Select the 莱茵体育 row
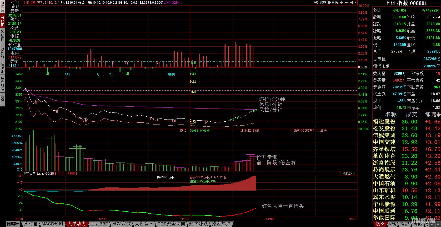The image size is (441, 227). pos(407,156)
